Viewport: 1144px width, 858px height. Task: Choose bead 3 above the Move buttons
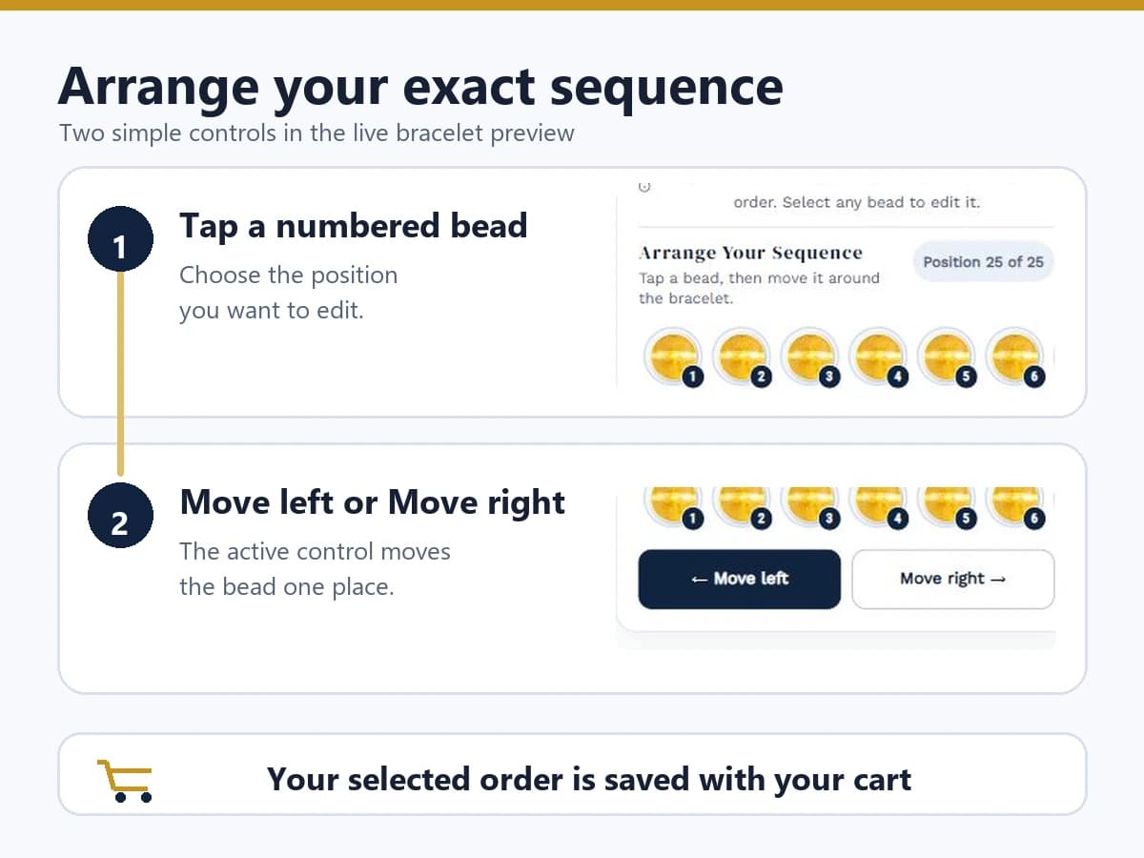(809, 507)
